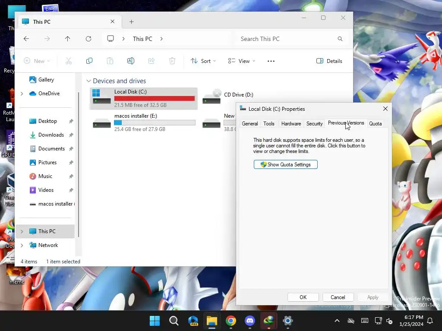The width and height of the screenshot is (442, 331).
Task: Click the touch keyboard tray icon
Action: coord(364,321)
